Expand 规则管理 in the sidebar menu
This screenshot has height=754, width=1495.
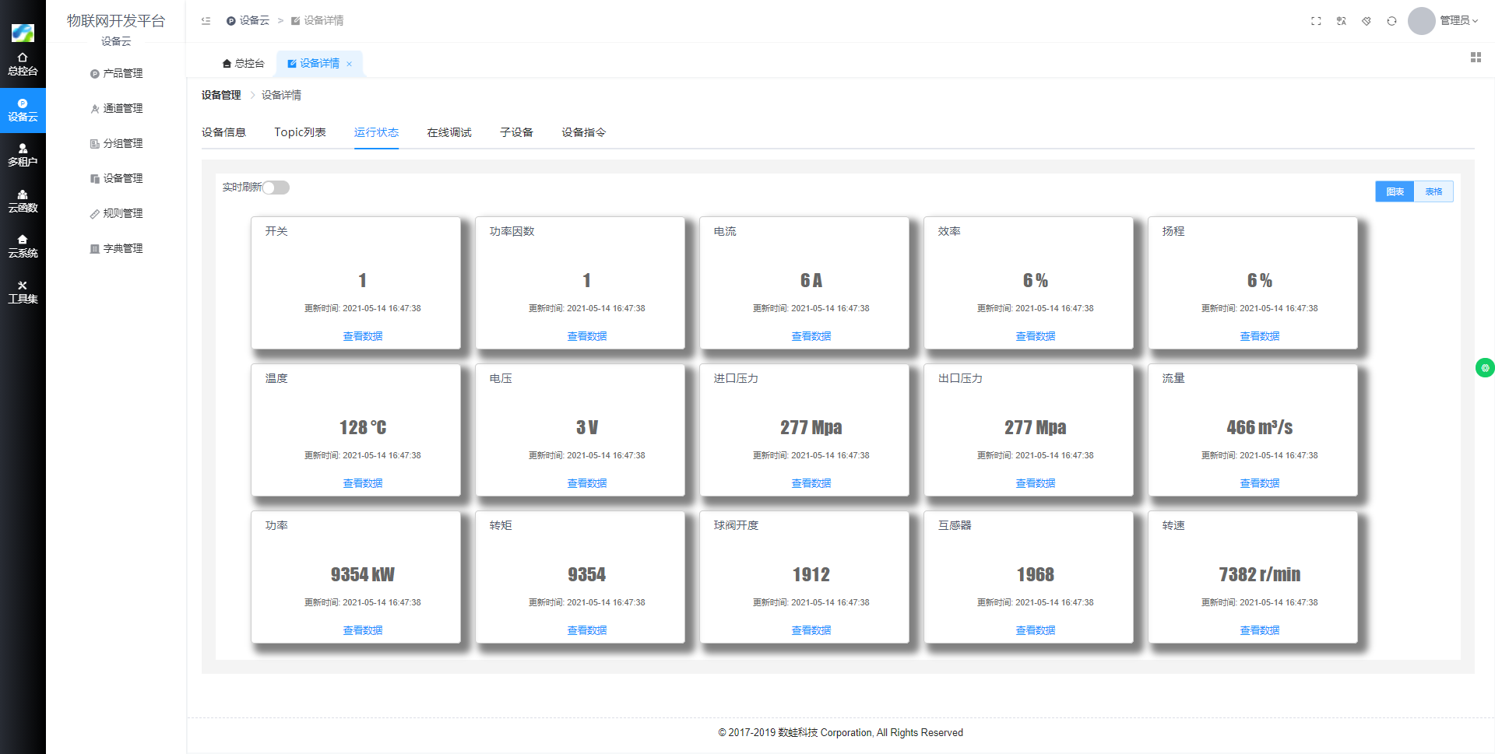point(122,213)
